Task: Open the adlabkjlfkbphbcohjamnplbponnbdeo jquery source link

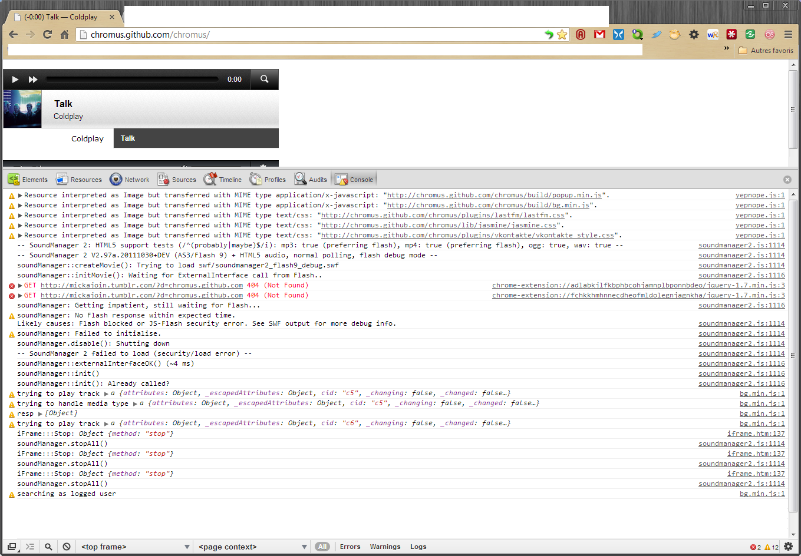Action: pyautogui.click(x=638, y=285)
